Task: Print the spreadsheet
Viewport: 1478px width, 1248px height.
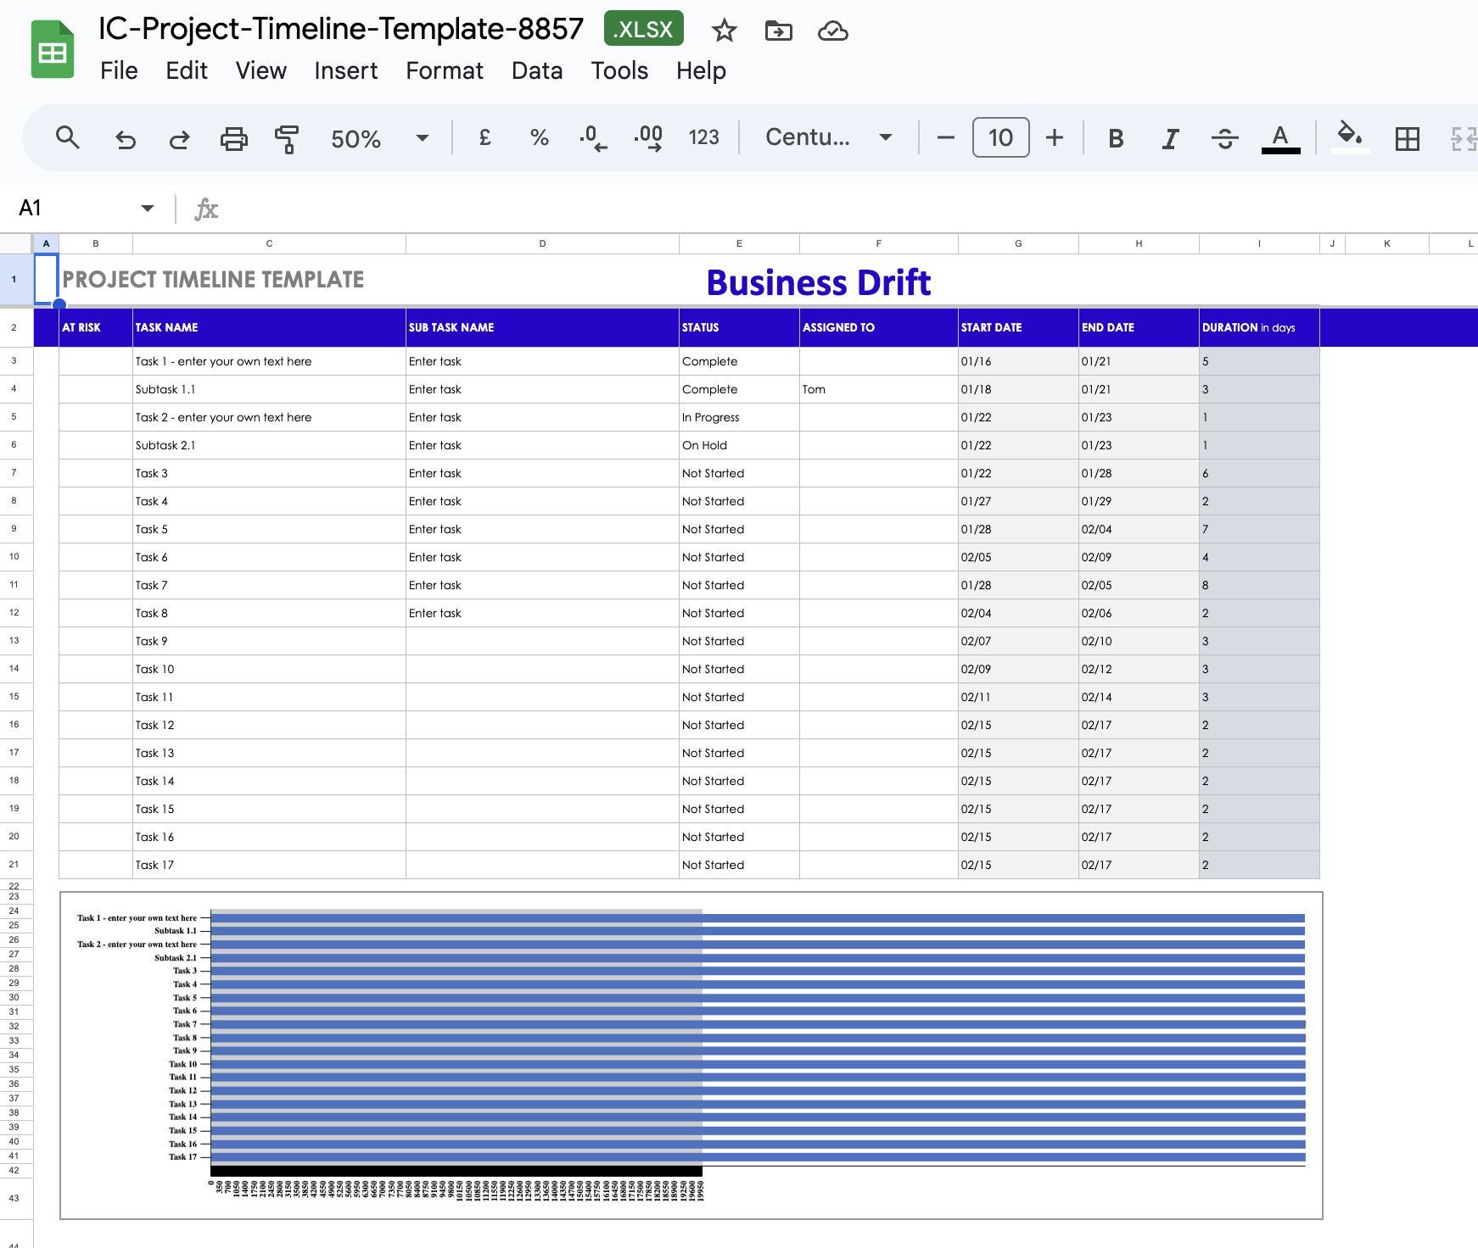Action: pyautogui.click(x=233, y=138)
